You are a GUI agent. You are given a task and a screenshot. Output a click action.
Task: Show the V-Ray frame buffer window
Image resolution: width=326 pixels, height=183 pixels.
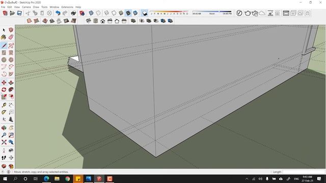[286, 13]
